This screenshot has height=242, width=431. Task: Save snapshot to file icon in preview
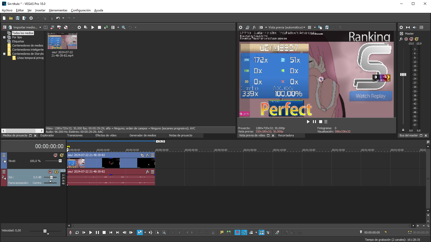pos(327,27)
